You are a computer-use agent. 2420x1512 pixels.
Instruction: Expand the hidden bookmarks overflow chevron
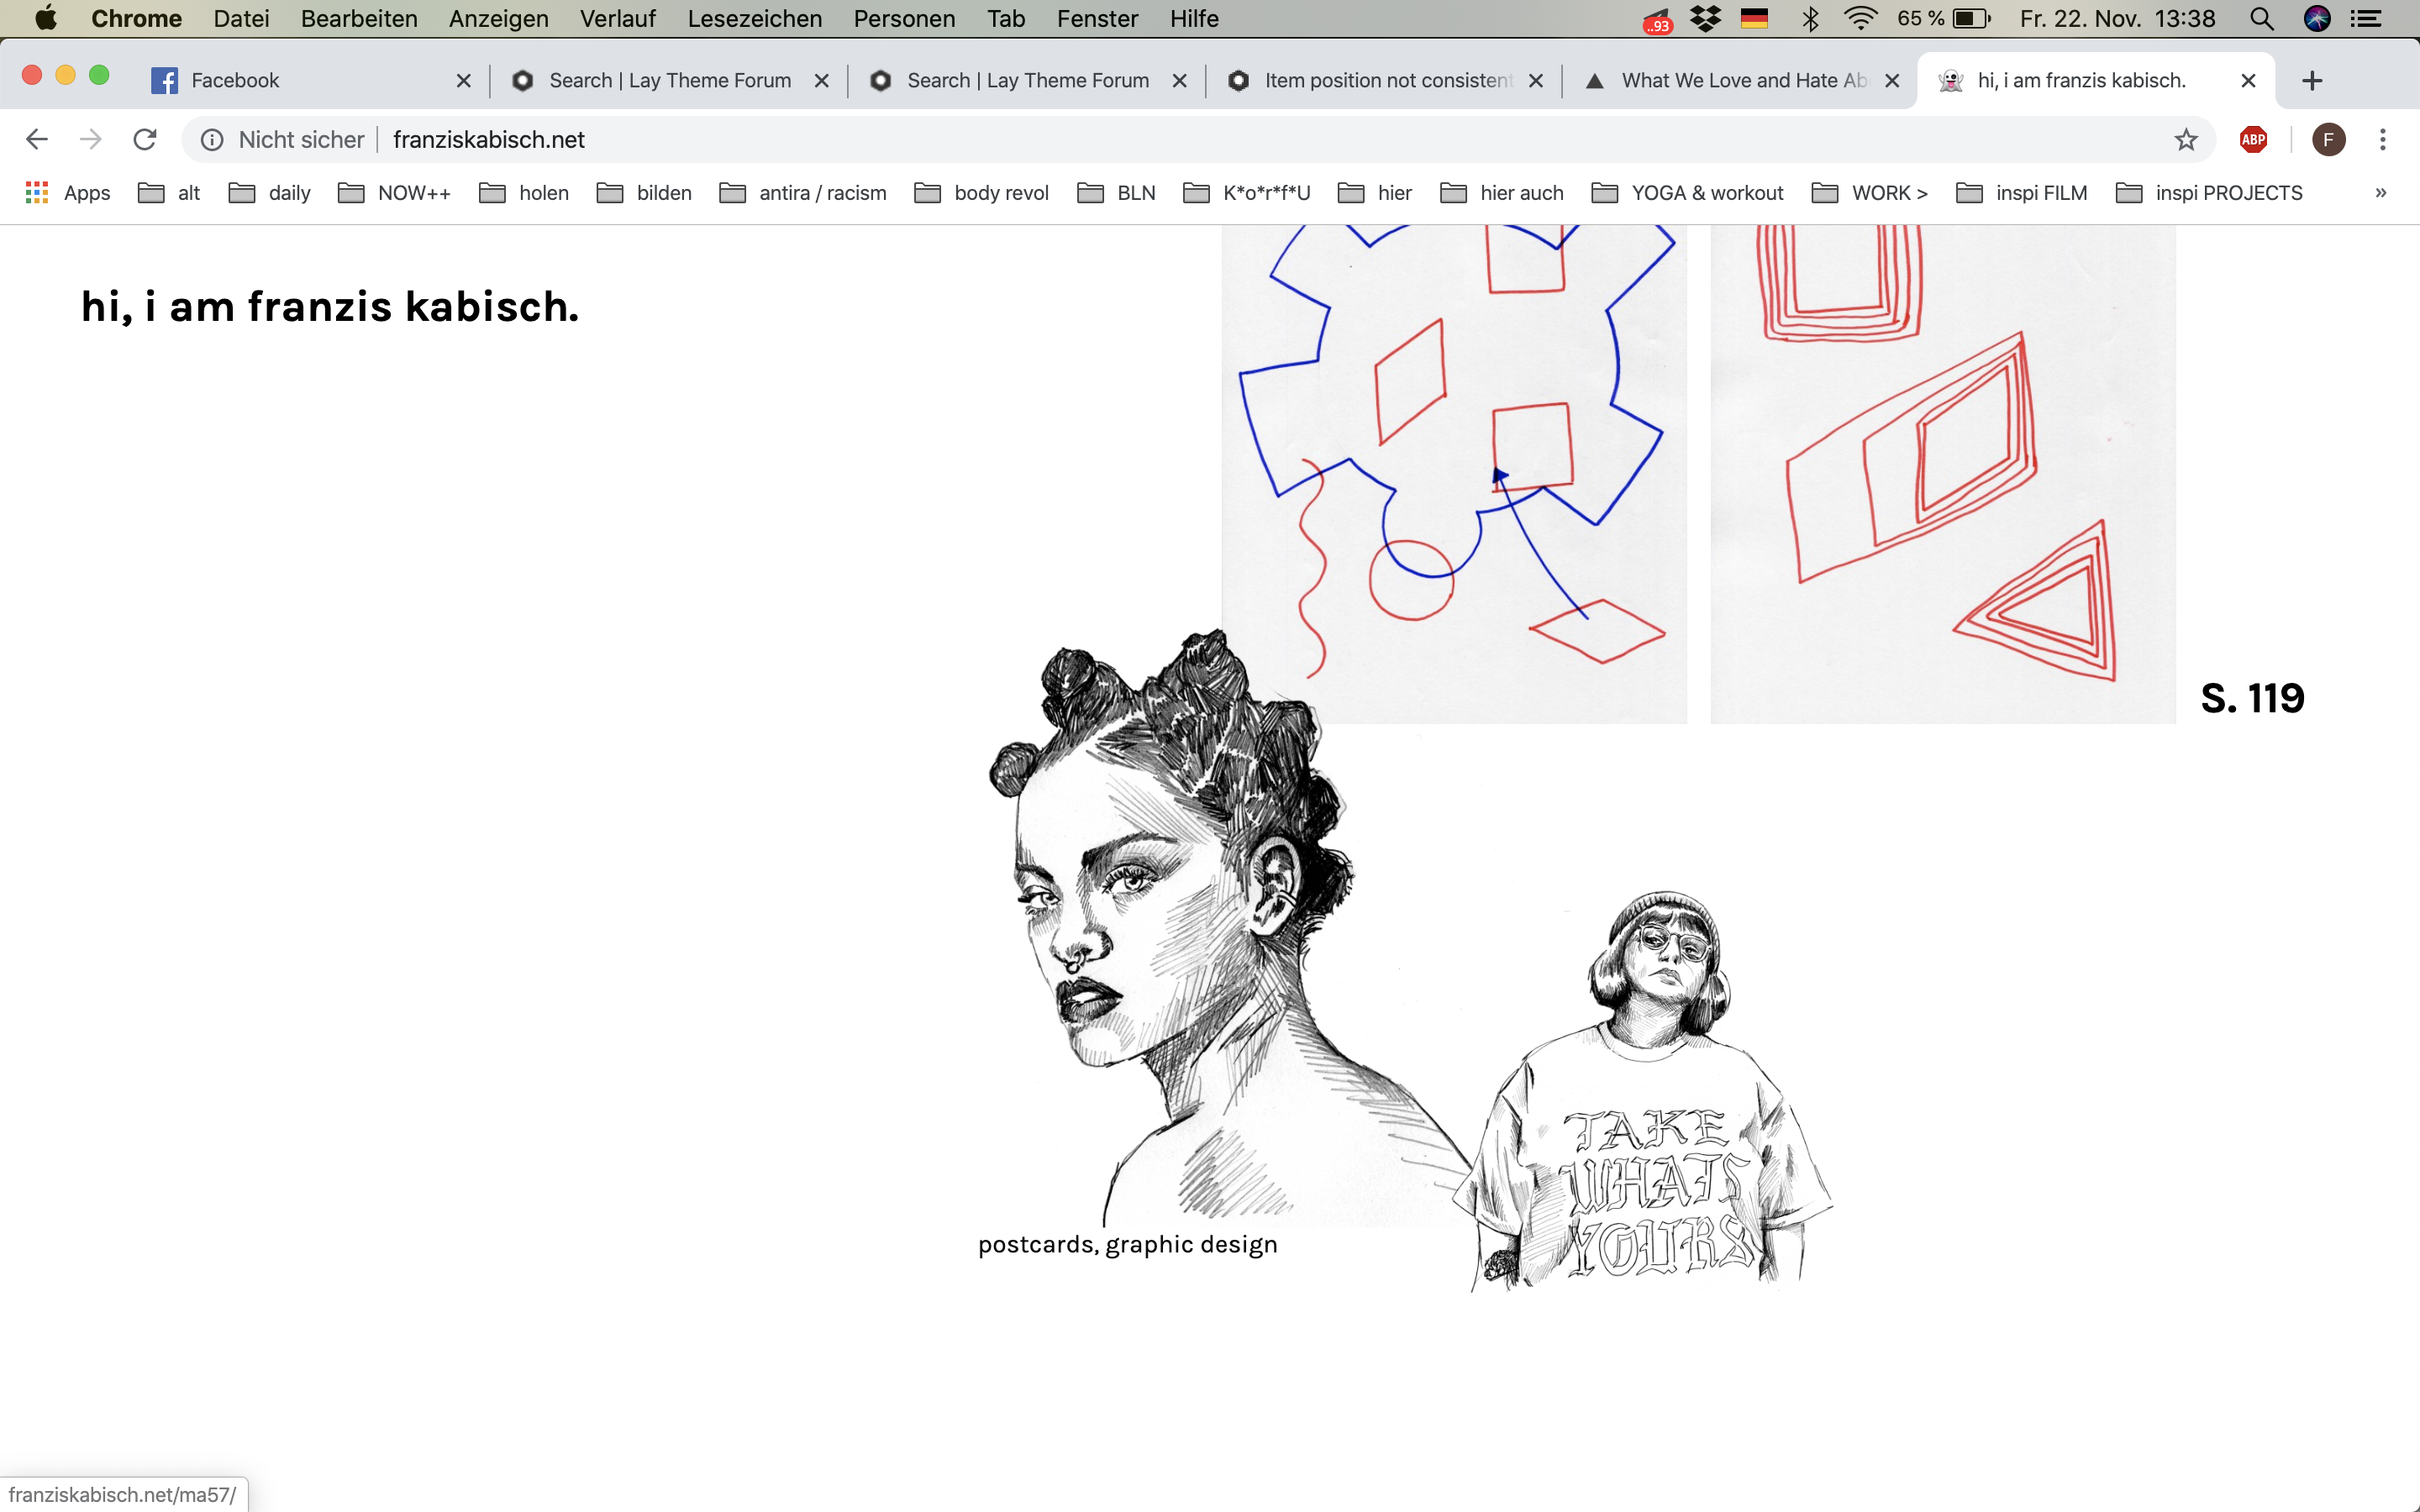pos(2380,193)
